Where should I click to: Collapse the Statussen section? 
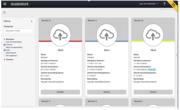9,39
